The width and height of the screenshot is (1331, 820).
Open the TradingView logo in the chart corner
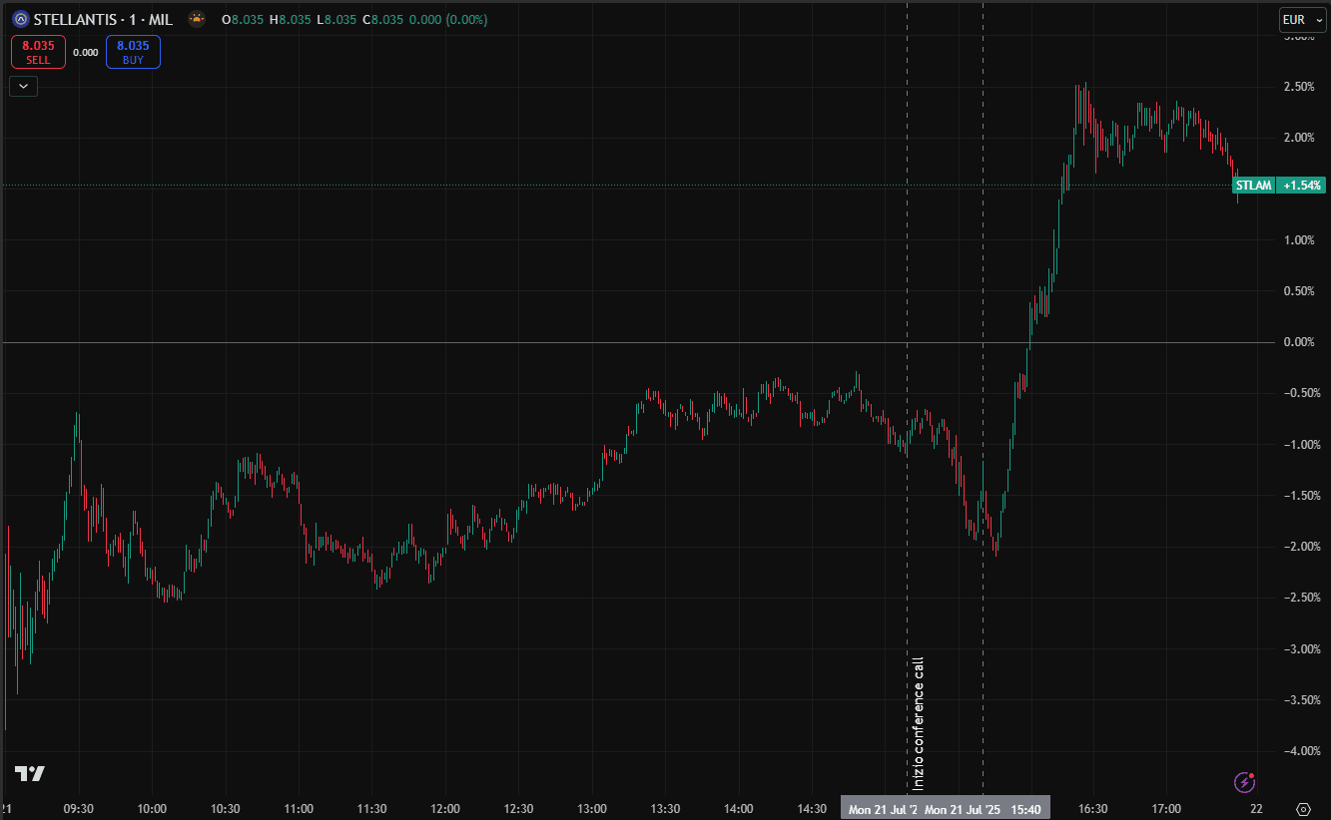point(29,773)
